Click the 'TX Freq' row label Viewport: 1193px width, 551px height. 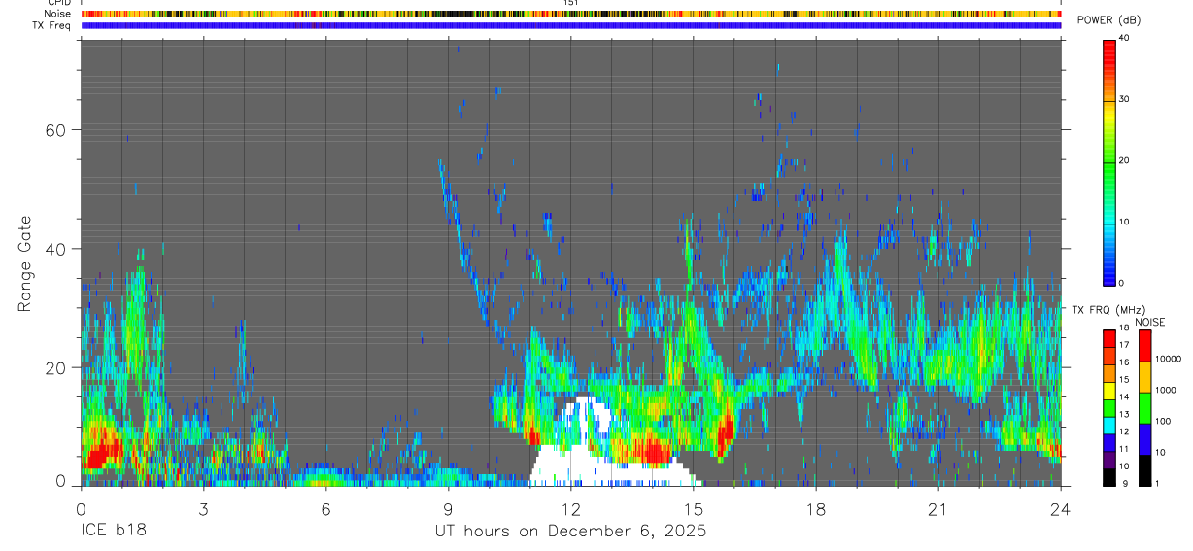point(51,25)
